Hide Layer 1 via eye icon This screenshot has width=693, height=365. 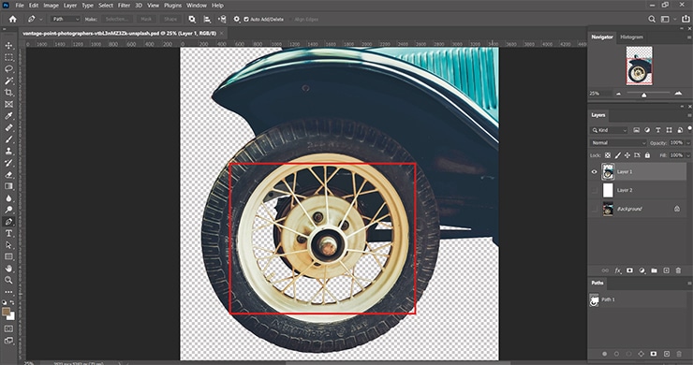(594, 172)
